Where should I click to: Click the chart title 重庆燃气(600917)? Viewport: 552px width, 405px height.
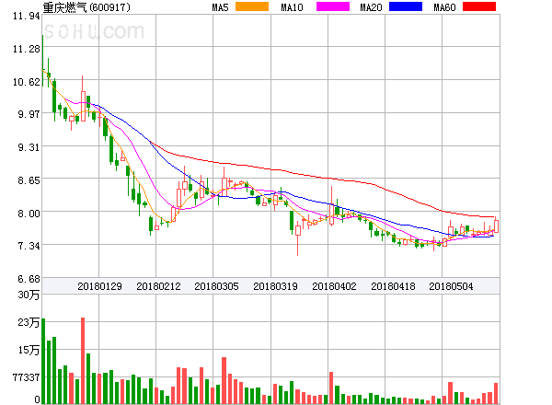(x=86, y=7)
